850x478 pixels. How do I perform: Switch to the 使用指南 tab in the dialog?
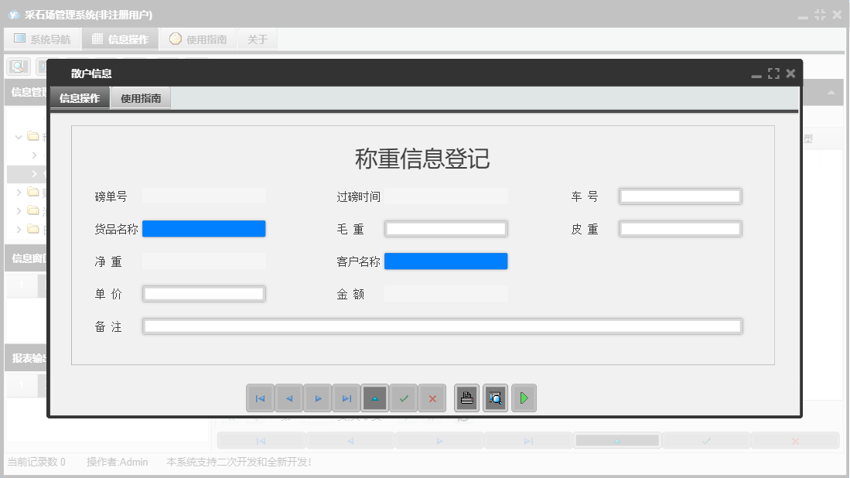(140, 98)
